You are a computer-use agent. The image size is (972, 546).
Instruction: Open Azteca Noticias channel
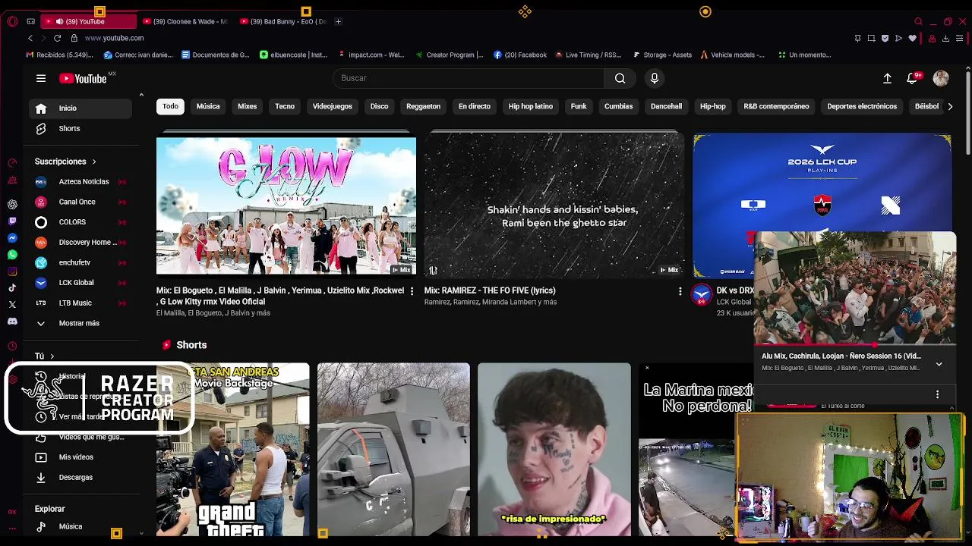tap(80, 182)
